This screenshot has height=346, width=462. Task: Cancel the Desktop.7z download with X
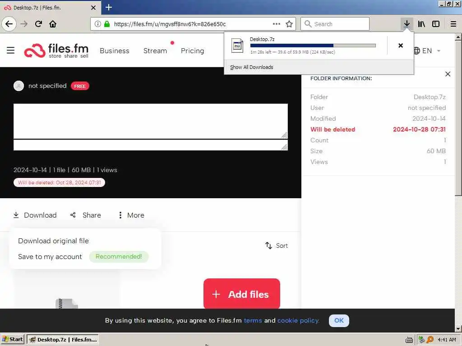tap(401, 46)
